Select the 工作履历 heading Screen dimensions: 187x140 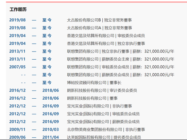pyautogui.click(x=18, y=9)
